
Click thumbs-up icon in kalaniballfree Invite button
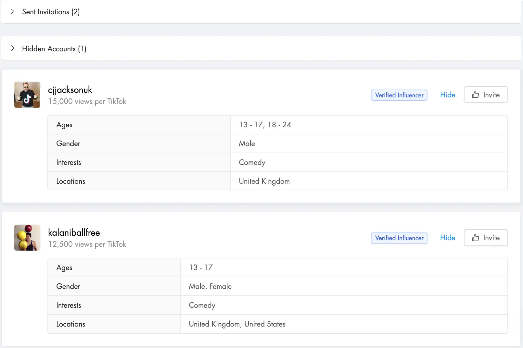(476, 238)
